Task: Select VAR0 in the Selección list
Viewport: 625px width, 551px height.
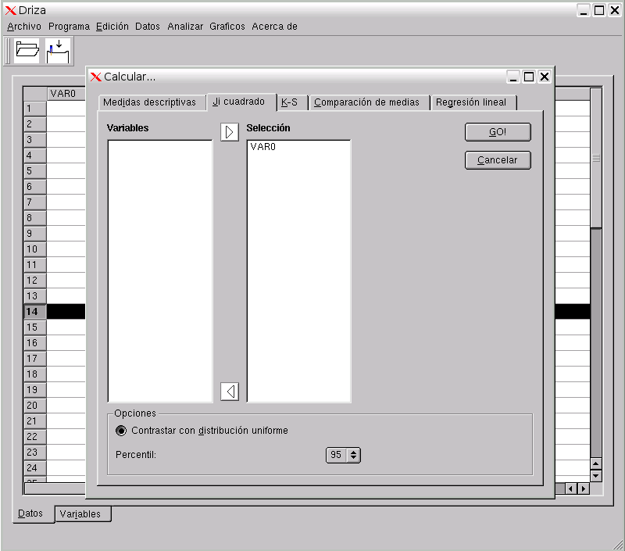Action: coord(263,147)
